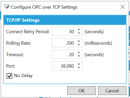Dismiss dialog with the Cancel button
This screenshot has width=130, height=98.
112,91
